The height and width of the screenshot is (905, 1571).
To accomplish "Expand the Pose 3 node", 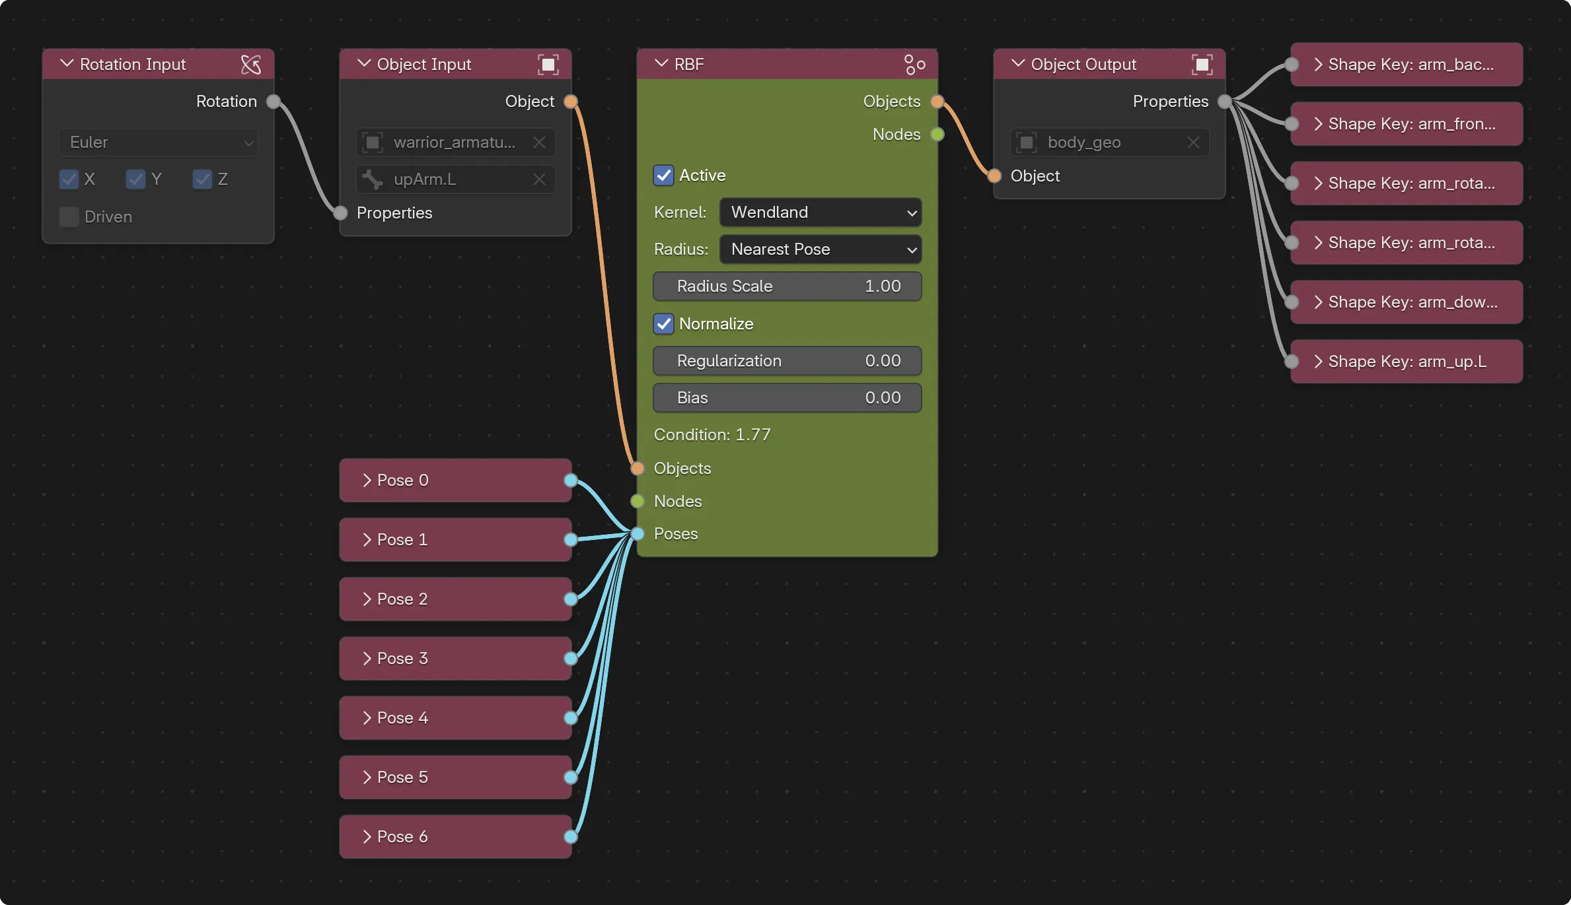I will (367, 658).
